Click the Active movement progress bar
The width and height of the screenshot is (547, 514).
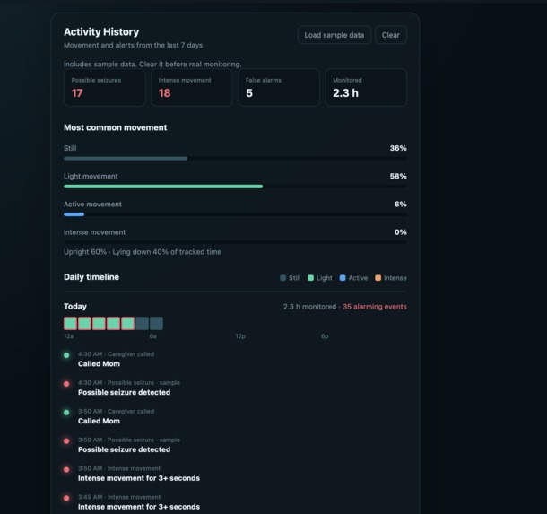click(x=235, y=214)
